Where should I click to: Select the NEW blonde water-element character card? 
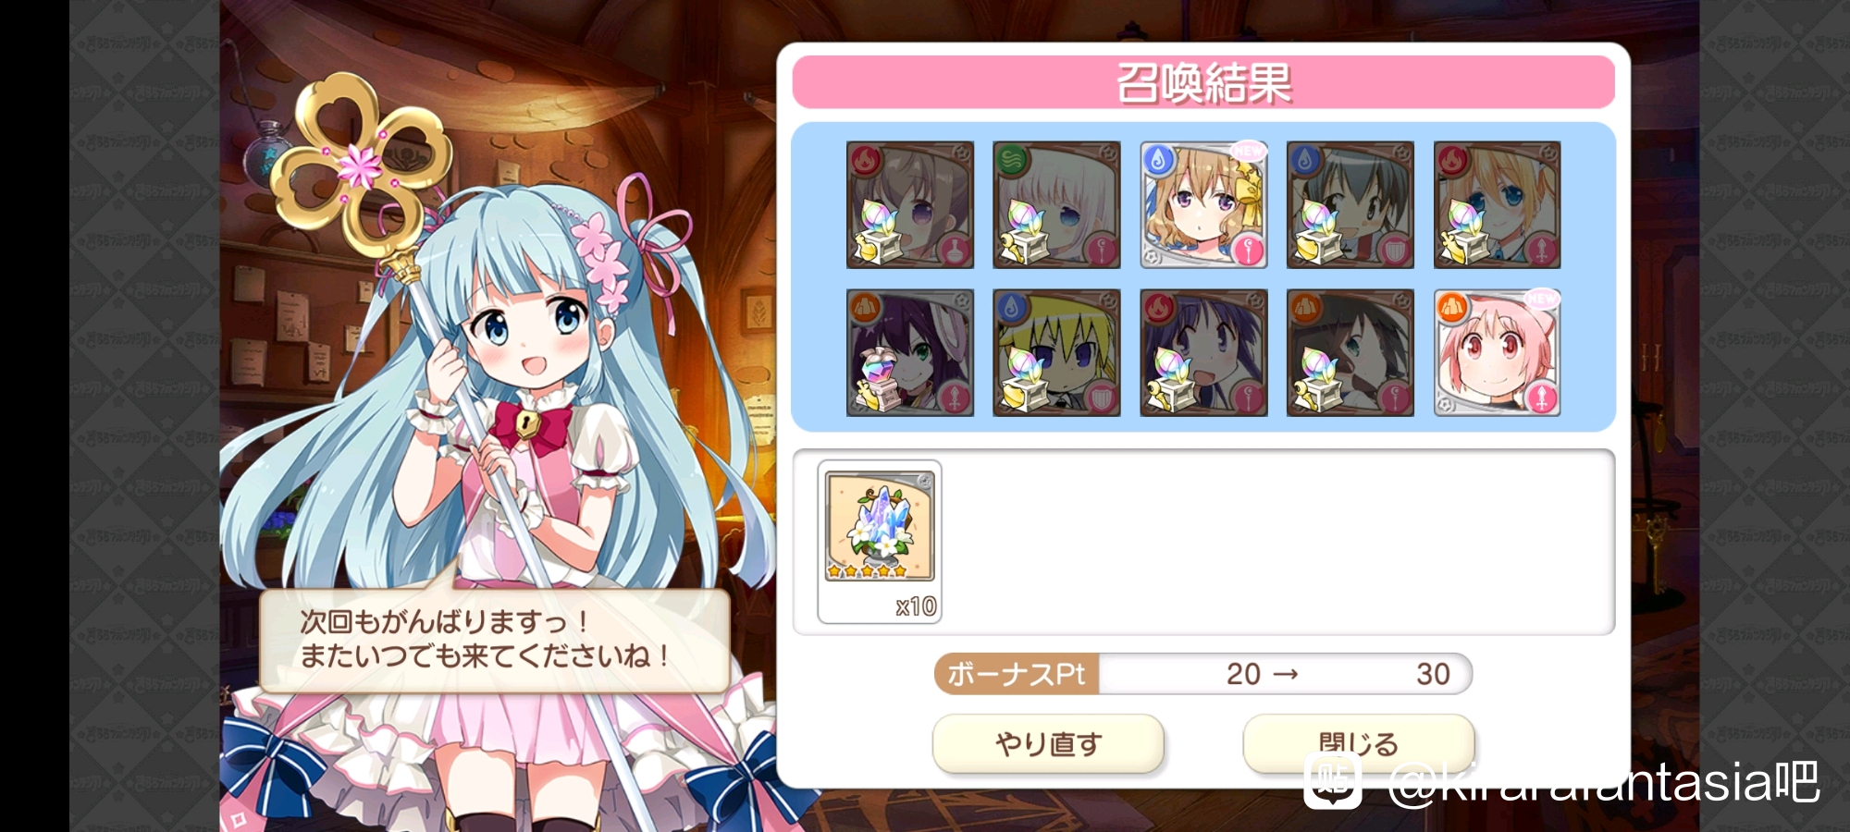click(1202, 204)
